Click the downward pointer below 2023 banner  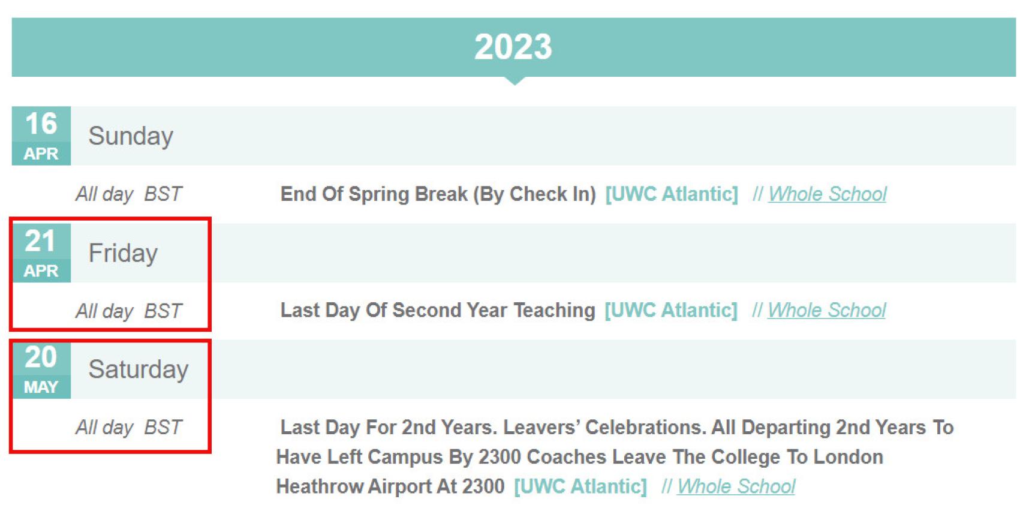[514, 81]
